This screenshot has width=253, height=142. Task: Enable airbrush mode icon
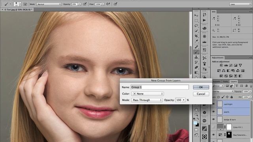coord(108,4)
